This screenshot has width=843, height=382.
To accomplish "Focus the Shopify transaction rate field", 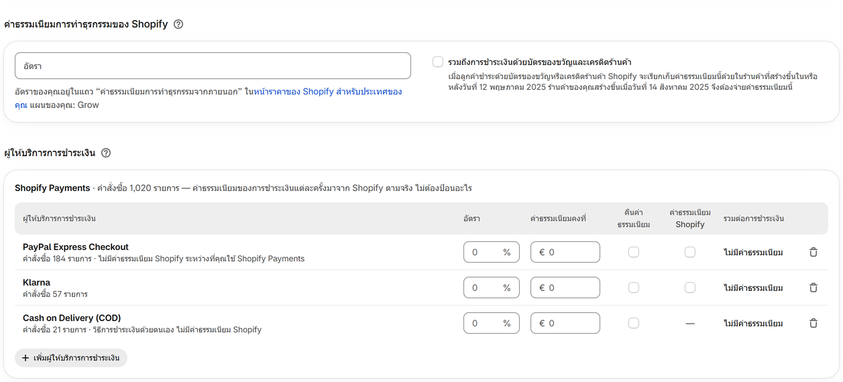I will [213, 66].
